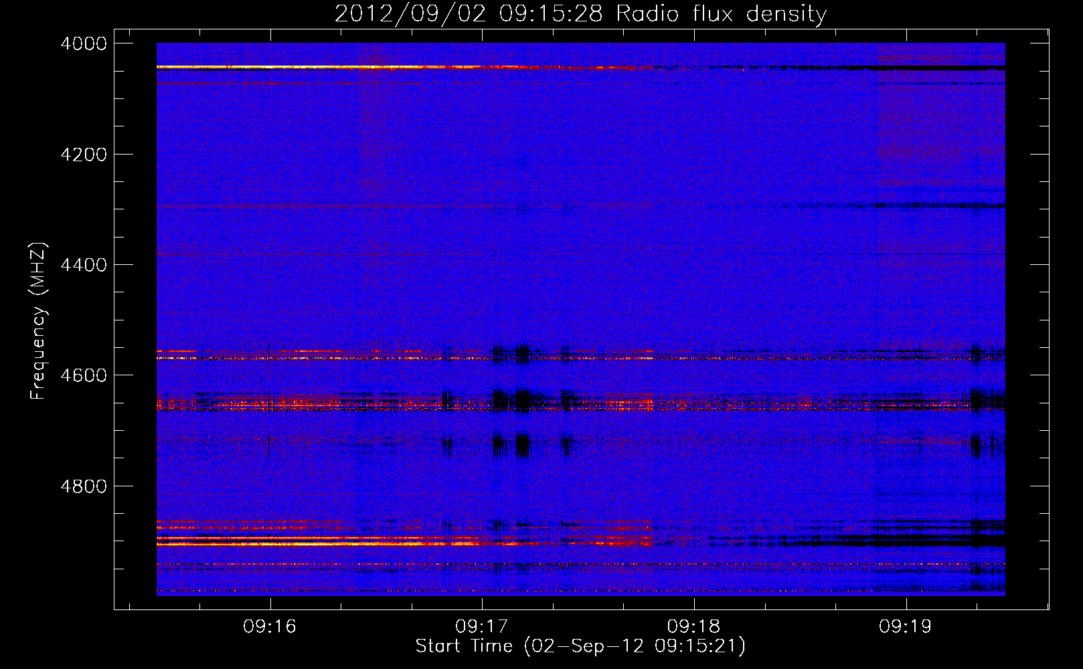Click the 09:19 time tick label
Image resolution: width=1083 pixels, height=669 pixels.
click(906, 627)
